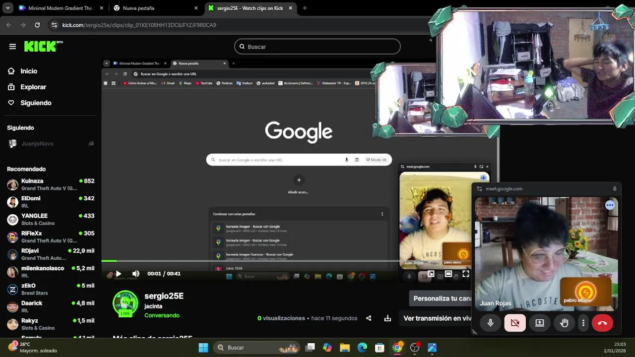Viewport: 635px width, 357px height.
Task: Go back in browser
Action: (x=9, y=25)
